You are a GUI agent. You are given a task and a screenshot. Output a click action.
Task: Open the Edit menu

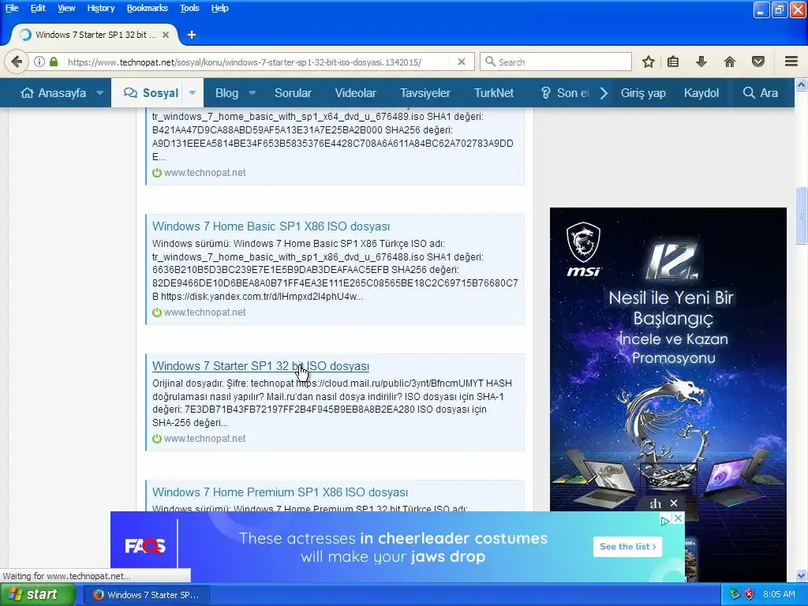[x=38, y=8]
